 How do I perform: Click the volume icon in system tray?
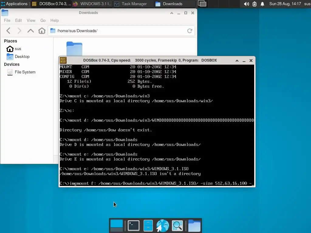coord(246,4)
